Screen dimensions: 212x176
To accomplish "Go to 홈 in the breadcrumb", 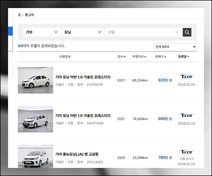I will point(19,15).
